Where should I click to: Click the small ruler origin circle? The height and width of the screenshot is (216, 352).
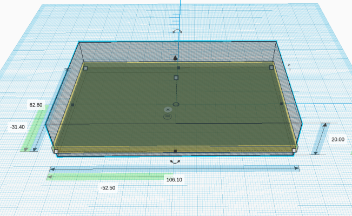click(176, 104)
